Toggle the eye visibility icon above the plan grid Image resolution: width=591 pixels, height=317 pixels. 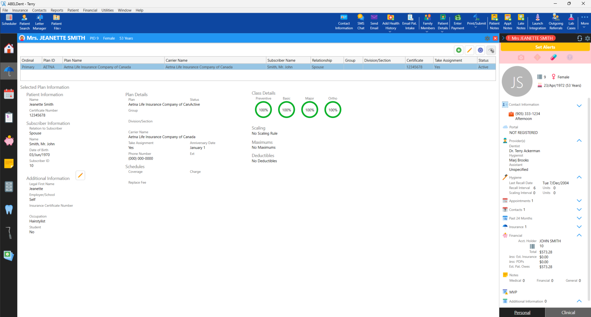491,50
